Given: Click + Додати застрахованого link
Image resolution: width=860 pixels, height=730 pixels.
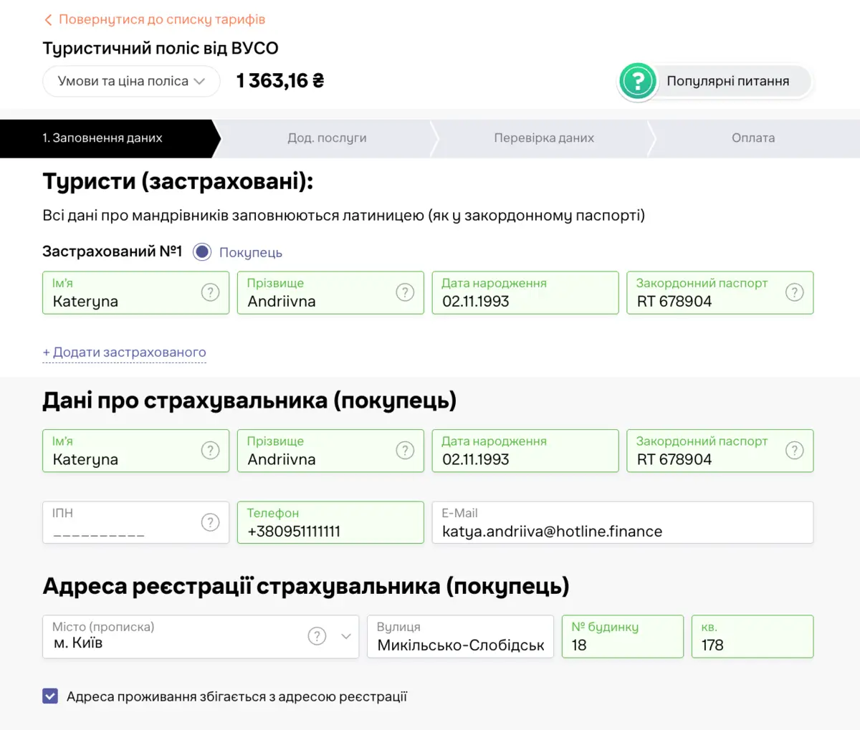Looking at the screenshot, I should pyautogui.click(x=124, y=352).
